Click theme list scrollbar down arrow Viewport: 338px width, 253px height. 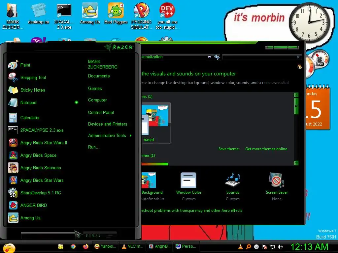[x=296, y=163]
